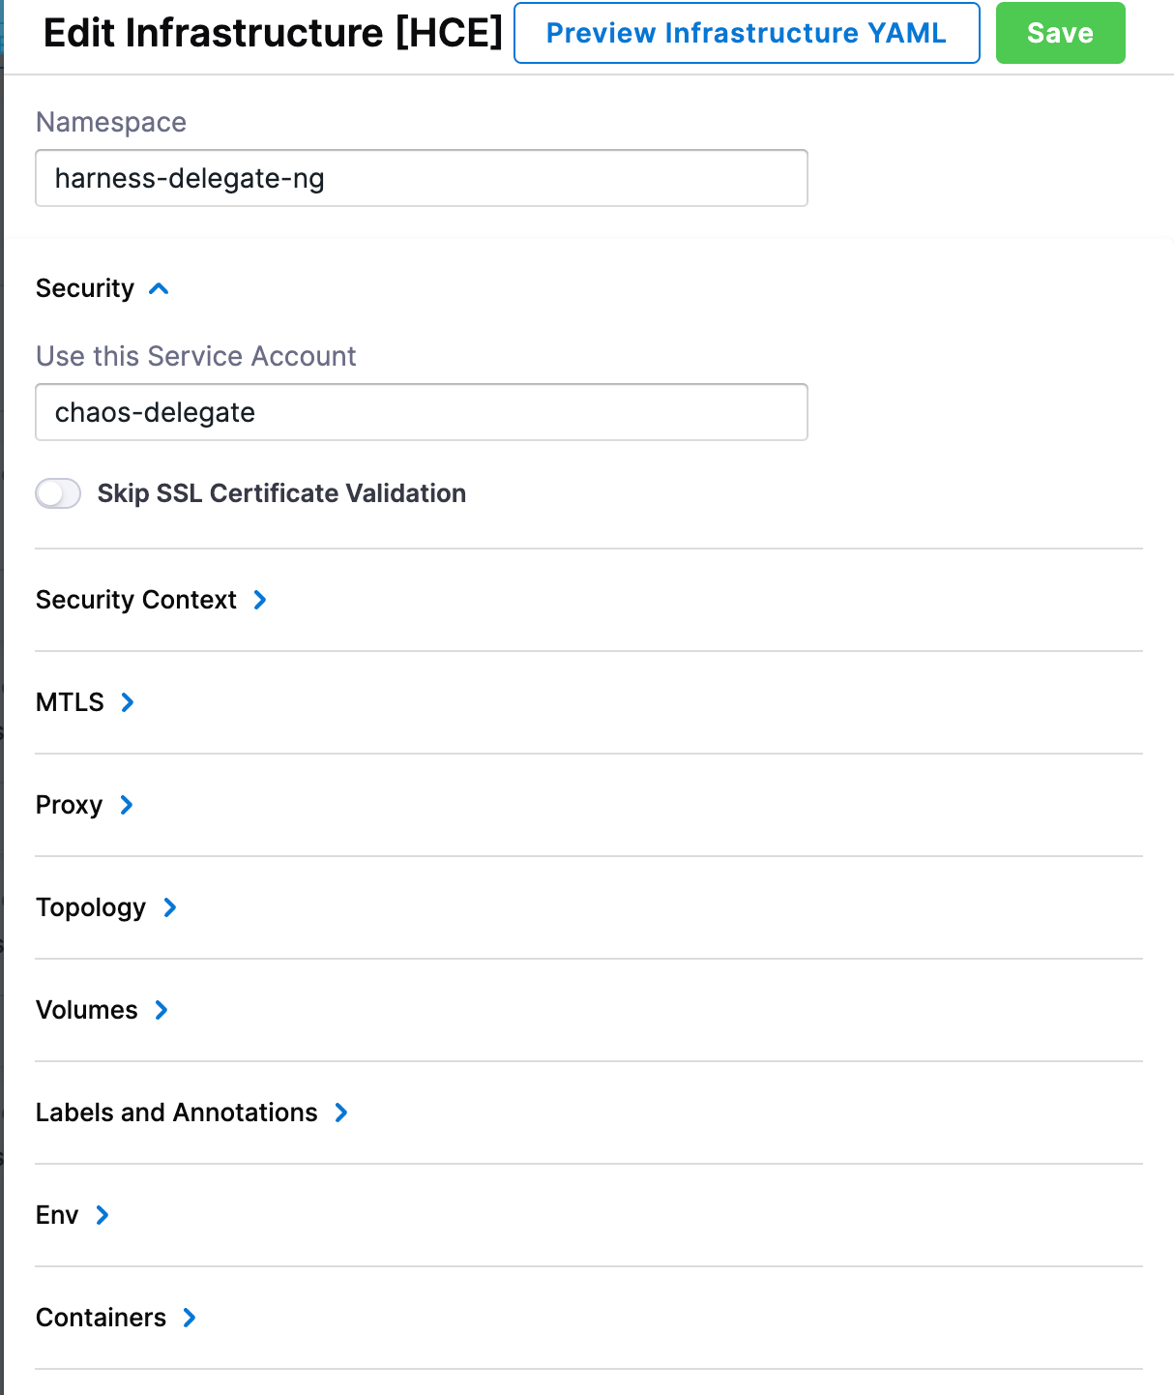Focus the Namespace input field

[x=421, y=178]
